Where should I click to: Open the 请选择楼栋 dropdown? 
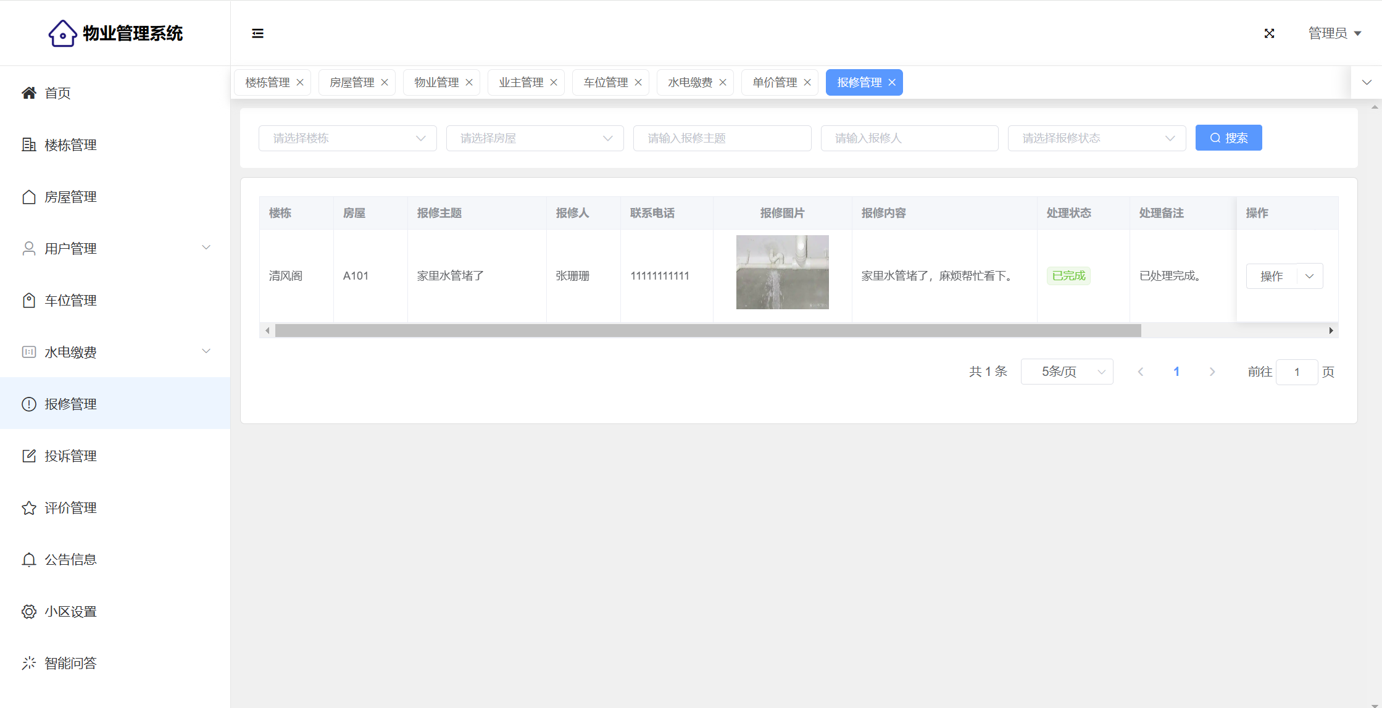click(348, 138)
